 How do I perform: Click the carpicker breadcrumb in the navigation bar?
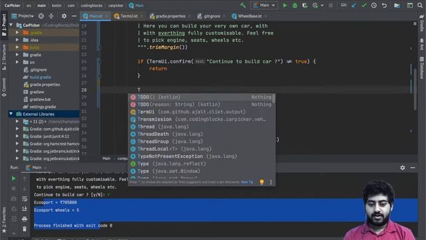[116, 5]
